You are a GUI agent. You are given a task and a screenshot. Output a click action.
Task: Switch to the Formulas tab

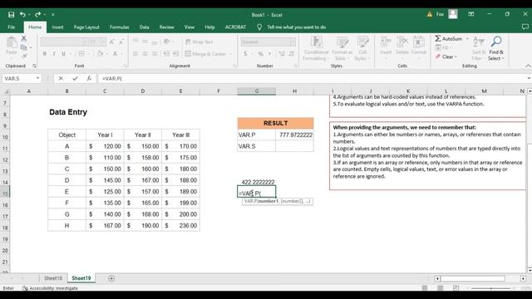119,27
